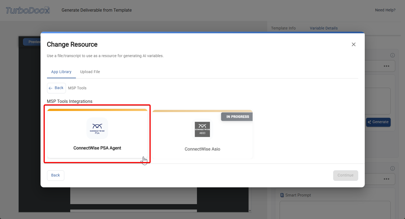Open the Need Help? link
Image resolution: width=405 pixels, height=219 pixels.
[385, 10]
